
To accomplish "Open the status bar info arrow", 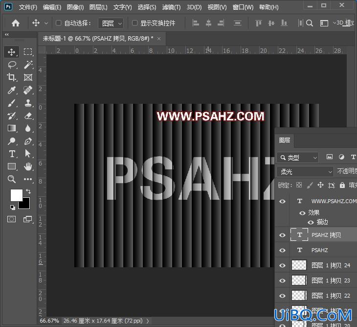I will (x=148, y=321).
